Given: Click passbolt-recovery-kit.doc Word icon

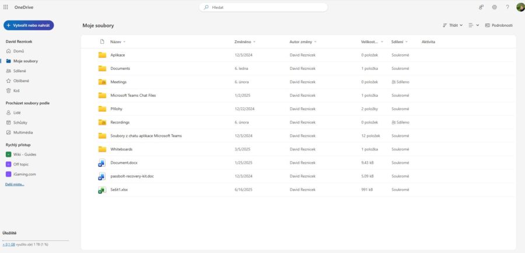Looking at the screenshot, I should pyautogui.click(x=102, y=176).
